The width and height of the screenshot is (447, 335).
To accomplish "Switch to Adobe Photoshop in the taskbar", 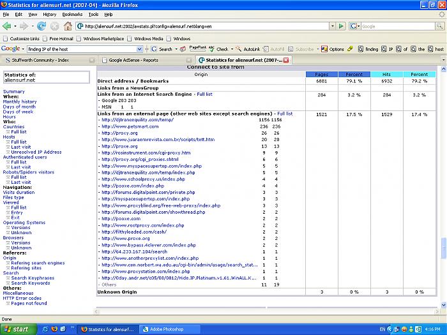I will tap(170, 329).
